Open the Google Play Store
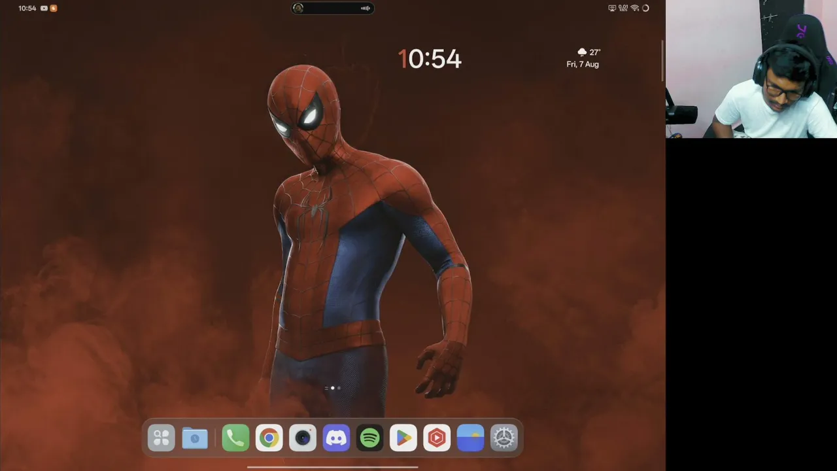Screen dimensions: 837x471 click(403, 438)
